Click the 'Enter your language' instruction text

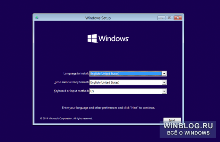(109, 108)
